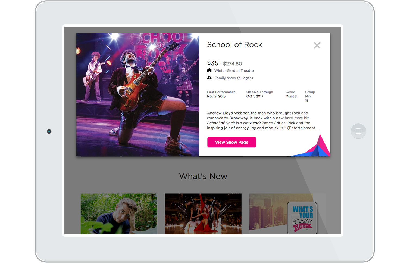Select the On Sale Through date
This screenshot has height=272, width=413.
pos(255,96)
